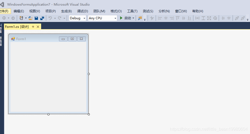This screenshot has width=250, height=134.
Task: Click the Navigate Backward arrow icon
Action: coord(4,18)
